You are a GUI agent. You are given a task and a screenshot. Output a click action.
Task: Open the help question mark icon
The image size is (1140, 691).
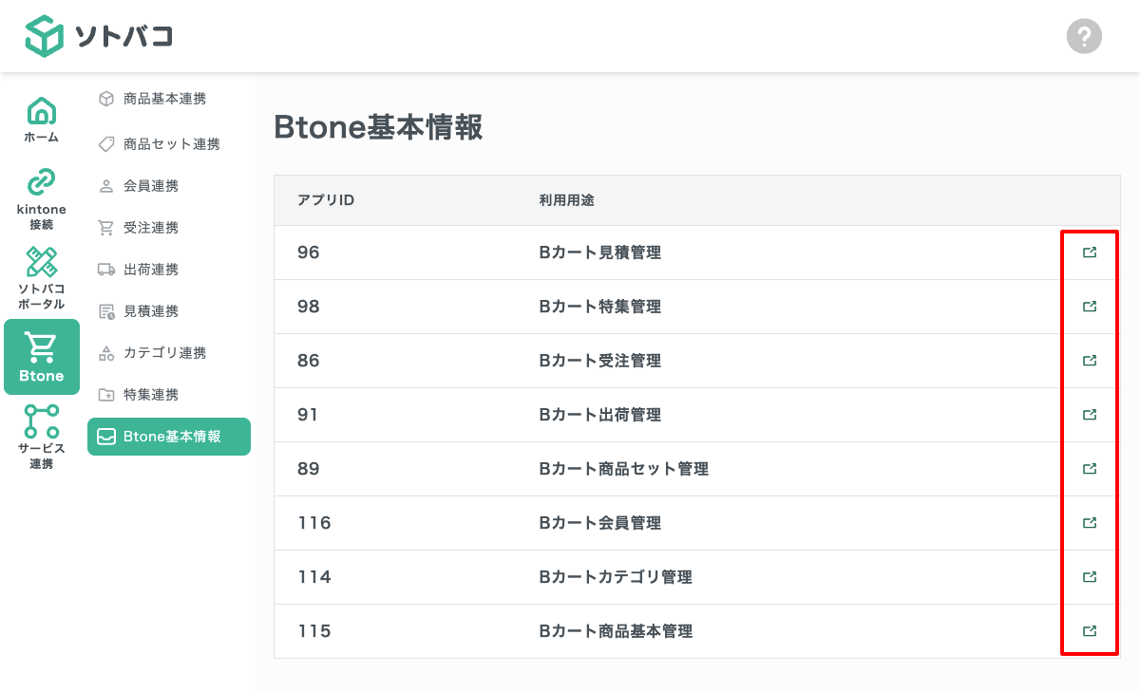pyautogui.click(x=1084, y=36)
